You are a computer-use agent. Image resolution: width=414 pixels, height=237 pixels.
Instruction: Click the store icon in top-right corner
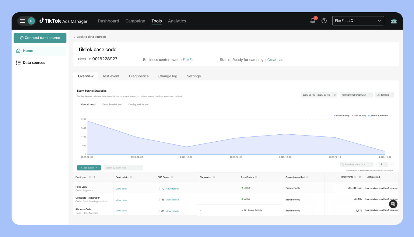(x=394, y=21)
